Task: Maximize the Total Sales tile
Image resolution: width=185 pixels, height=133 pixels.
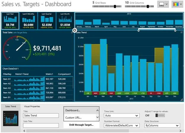Action: point(72,32)
